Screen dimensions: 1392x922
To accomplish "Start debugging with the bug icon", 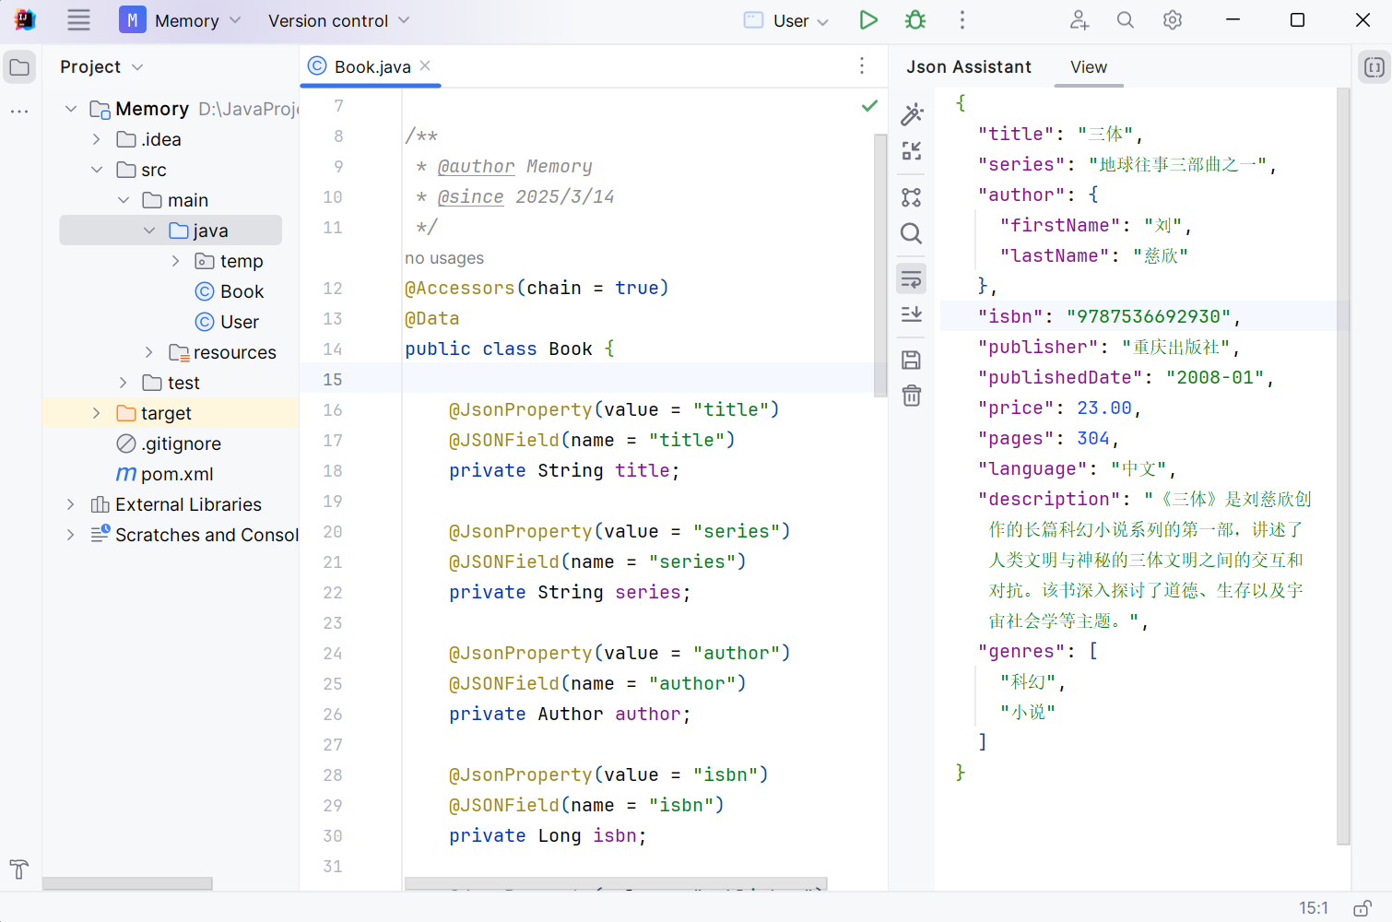I will click(x=915, y=20).
